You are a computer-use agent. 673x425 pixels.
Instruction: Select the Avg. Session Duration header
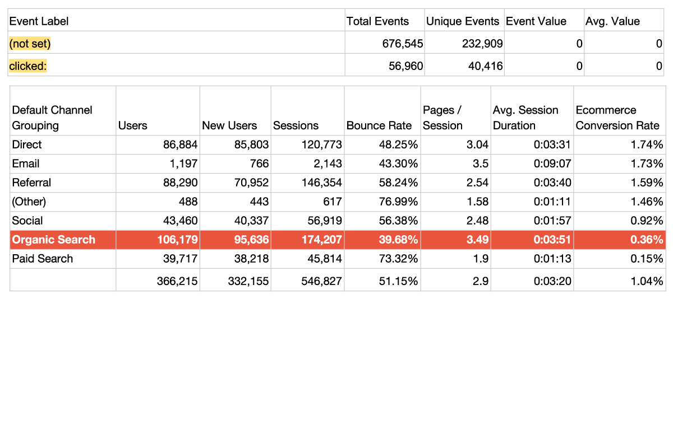coord(526,118)
